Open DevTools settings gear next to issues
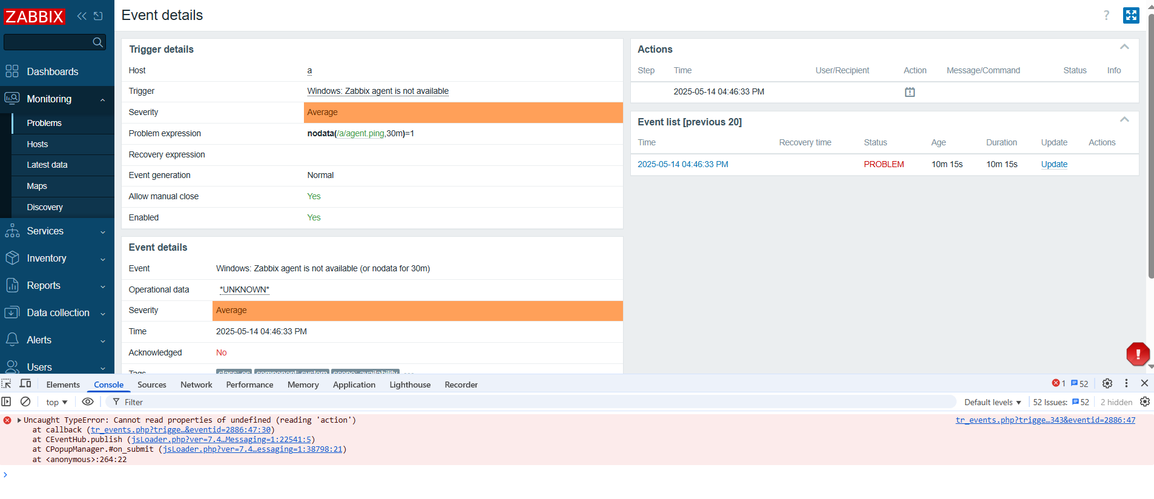The width and height of the screenshot is (1154, 499). point(1107,383)
